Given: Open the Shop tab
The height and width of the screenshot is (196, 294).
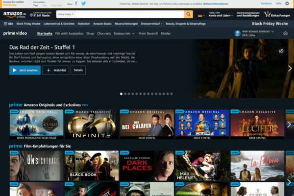Looking at the screenshot, I should coord(90,33).
